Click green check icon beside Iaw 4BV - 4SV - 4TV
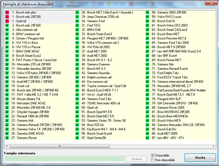Screen dimensions: 219x166 click(148, 138)
